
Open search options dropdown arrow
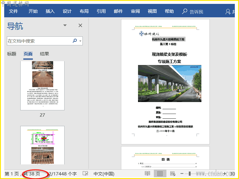pos(80,41)
